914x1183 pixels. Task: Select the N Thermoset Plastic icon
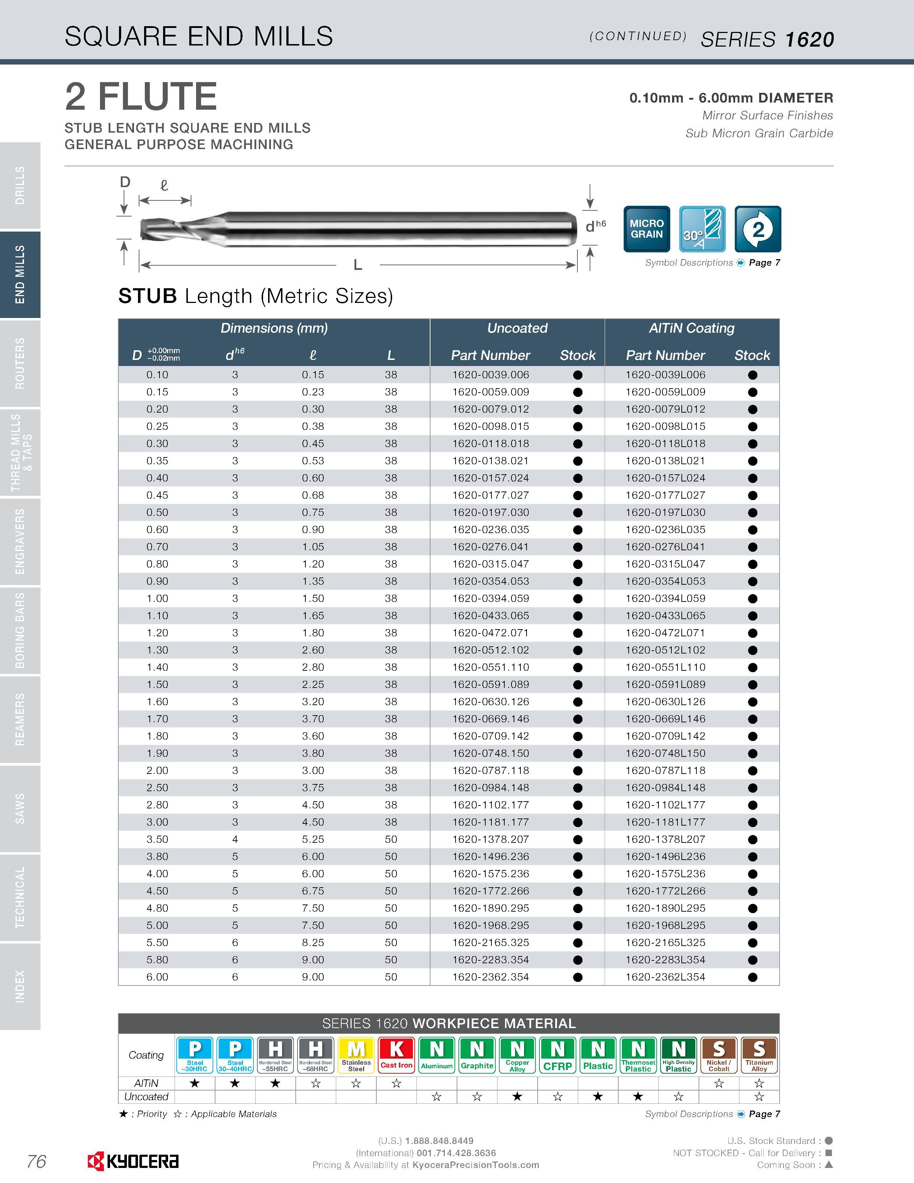[638, 1055]
